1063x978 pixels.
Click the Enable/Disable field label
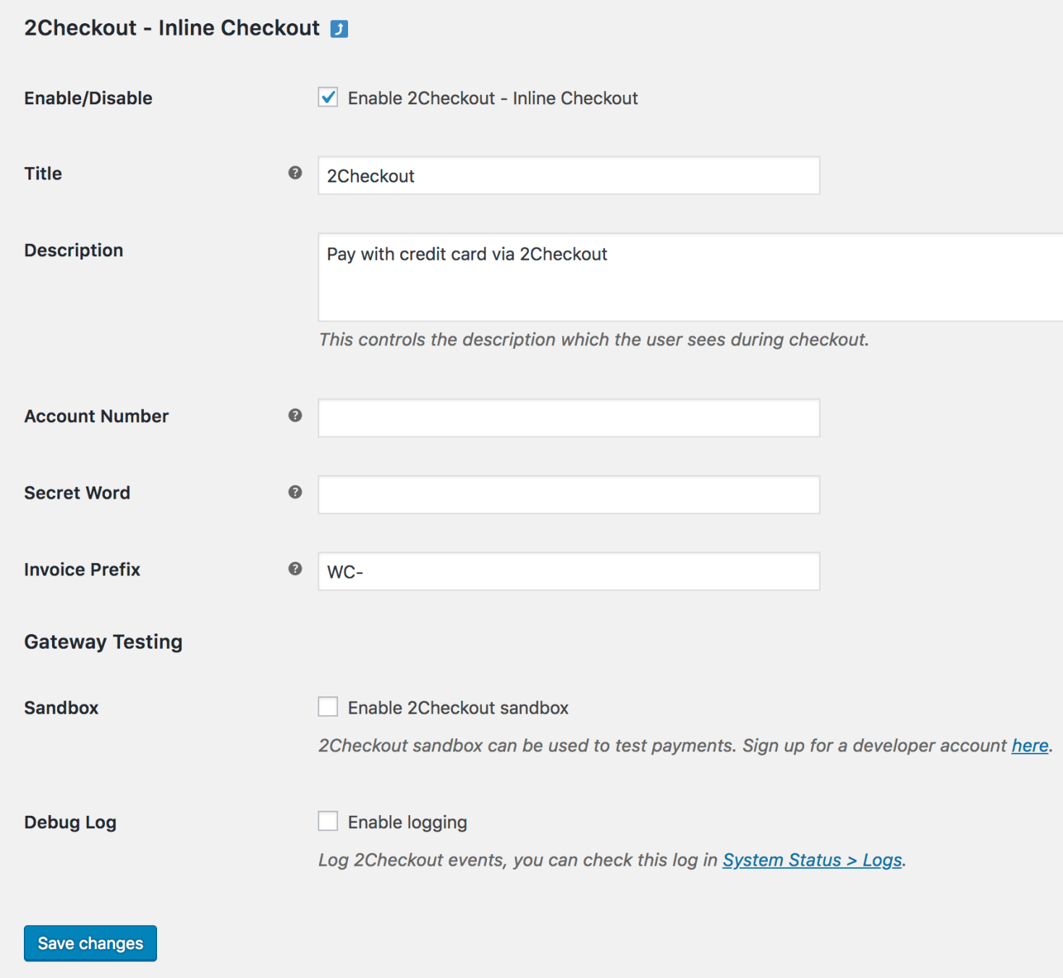pos(88,97)
